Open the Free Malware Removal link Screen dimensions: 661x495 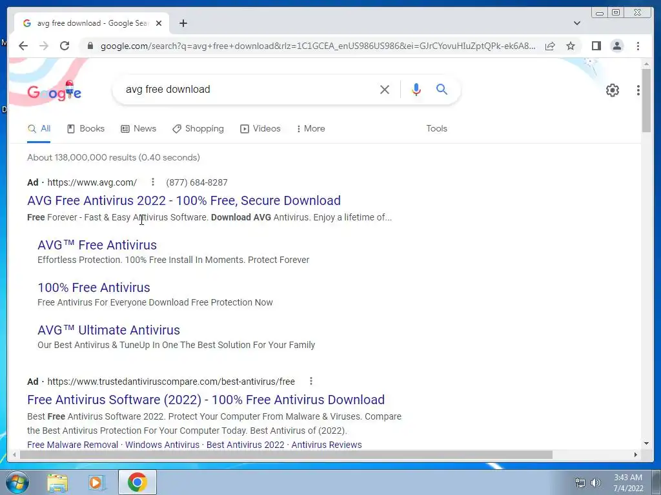(72, 445)
